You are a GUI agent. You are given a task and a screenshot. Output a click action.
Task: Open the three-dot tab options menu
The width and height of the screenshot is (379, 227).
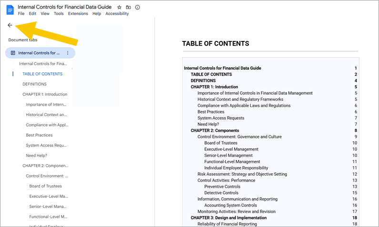pyautogui.click(x=68, y=53)
